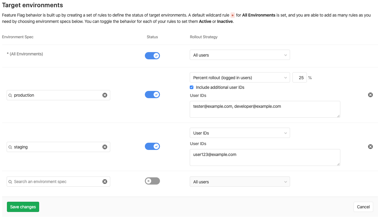Disable the staging status toggle
Viewport: 381px width, 221px height.
pos(152,146)
